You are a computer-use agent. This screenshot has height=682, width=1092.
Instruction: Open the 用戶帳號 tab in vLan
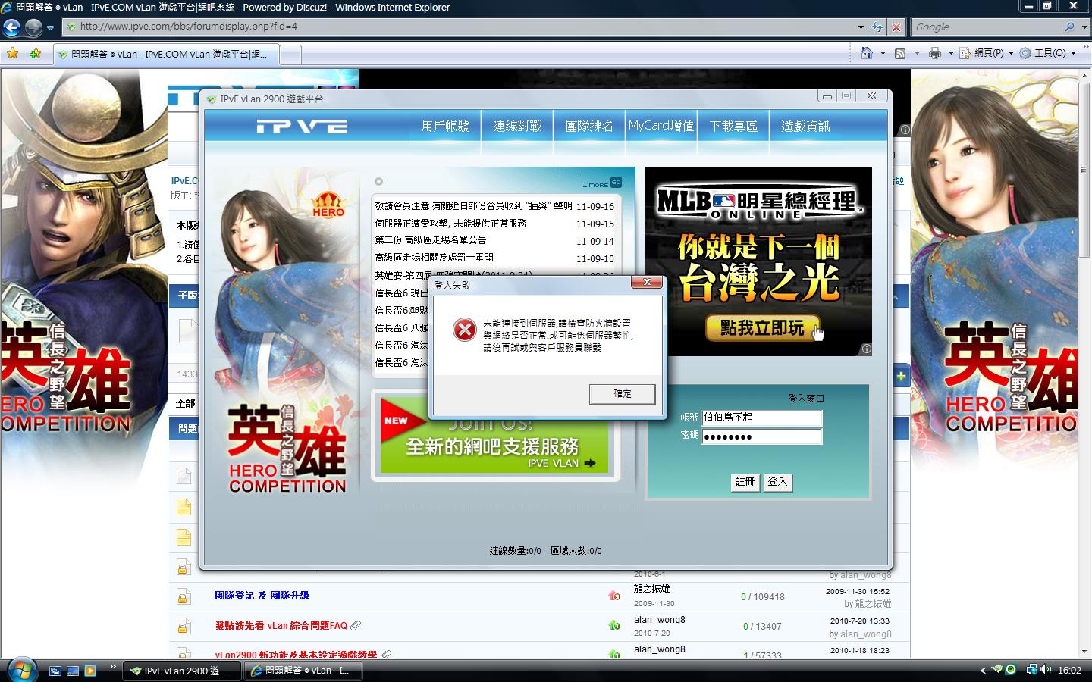(445, 126)
